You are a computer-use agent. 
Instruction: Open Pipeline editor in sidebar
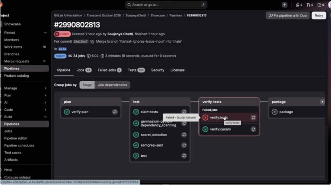[16, 138]
